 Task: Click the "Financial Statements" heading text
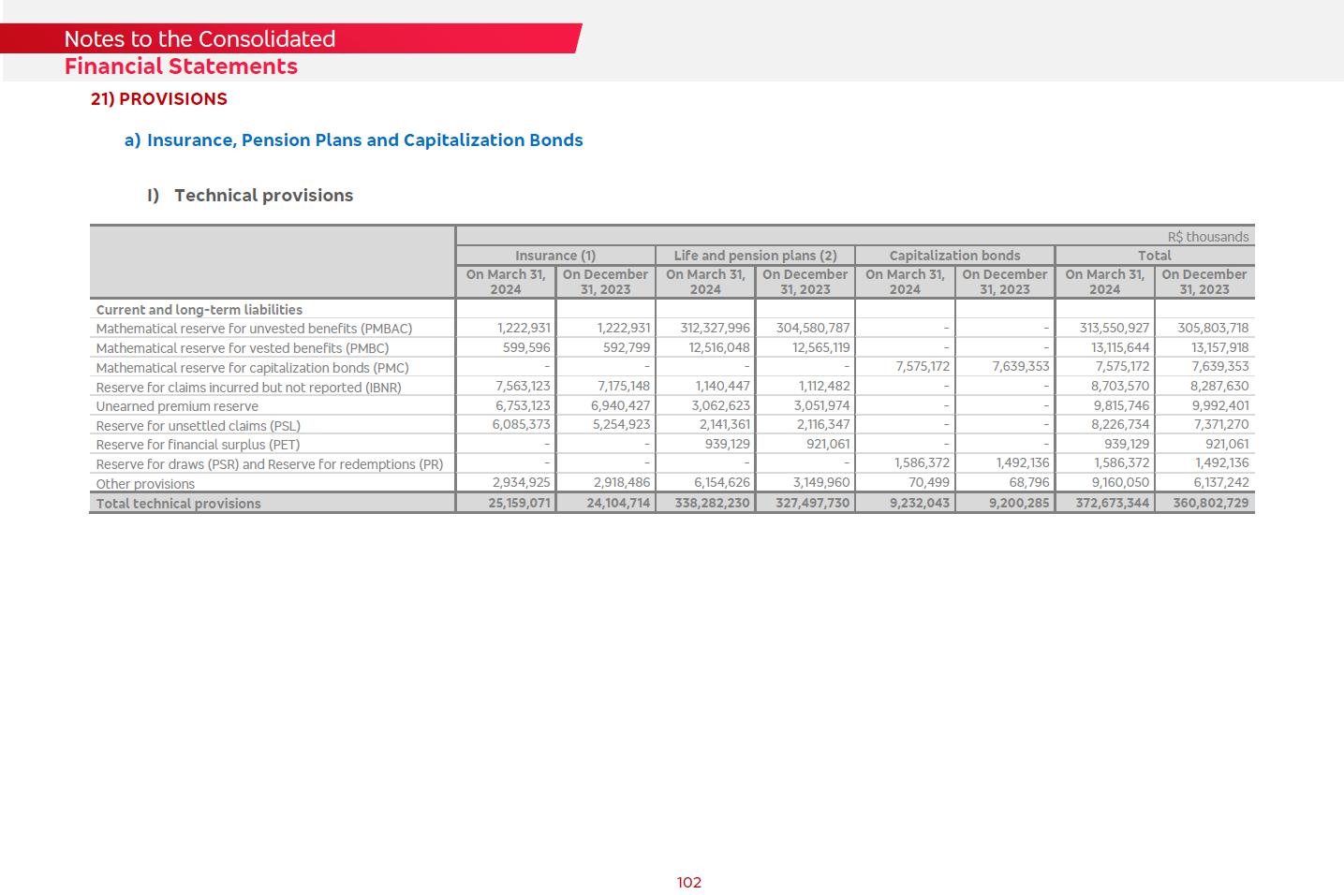(x=181, y=66)
